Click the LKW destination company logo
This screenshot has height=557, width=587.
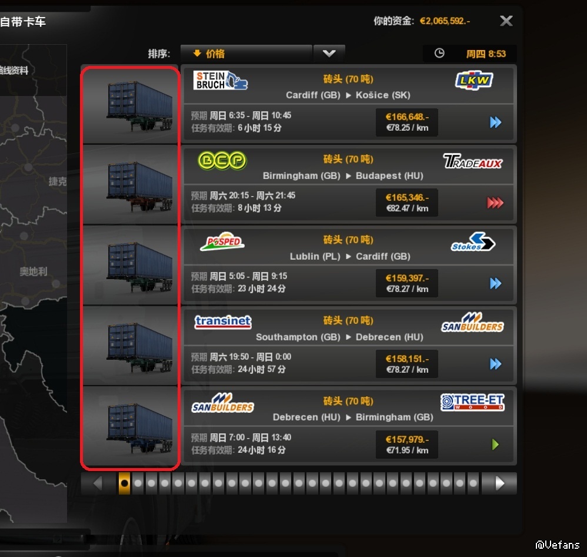click(x=474, y=81)
